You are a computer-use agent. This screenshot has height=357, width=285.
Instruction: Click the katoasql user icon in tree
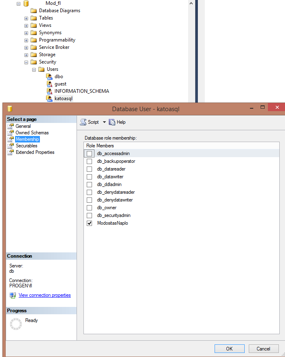(49, 99)
